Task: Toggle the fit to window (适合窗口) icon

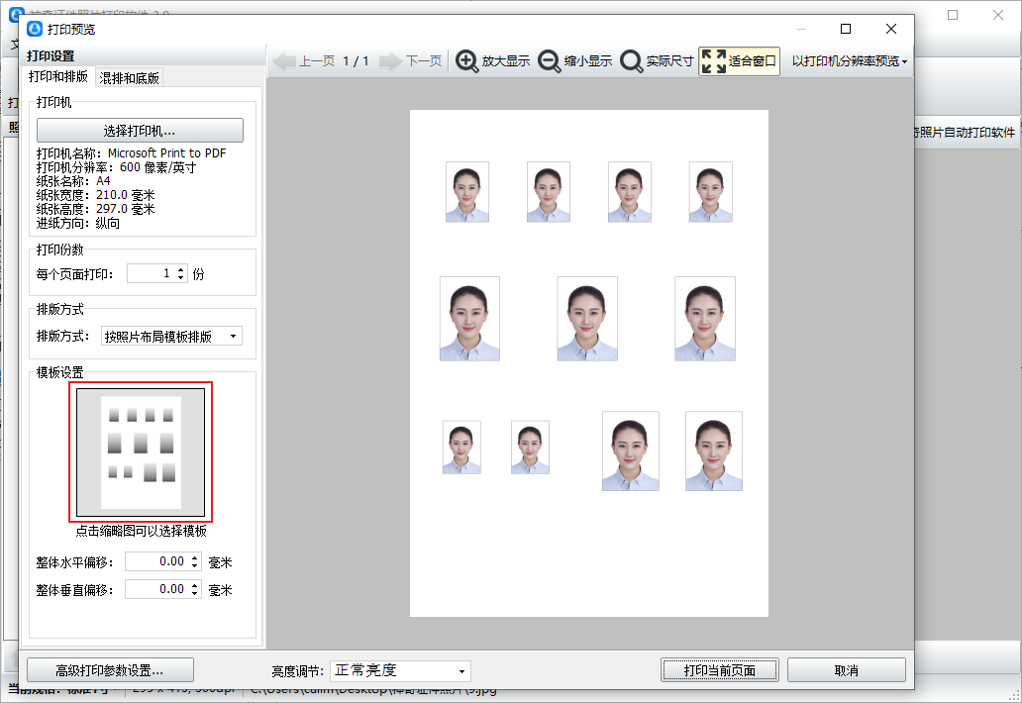Action: (713, 61)
